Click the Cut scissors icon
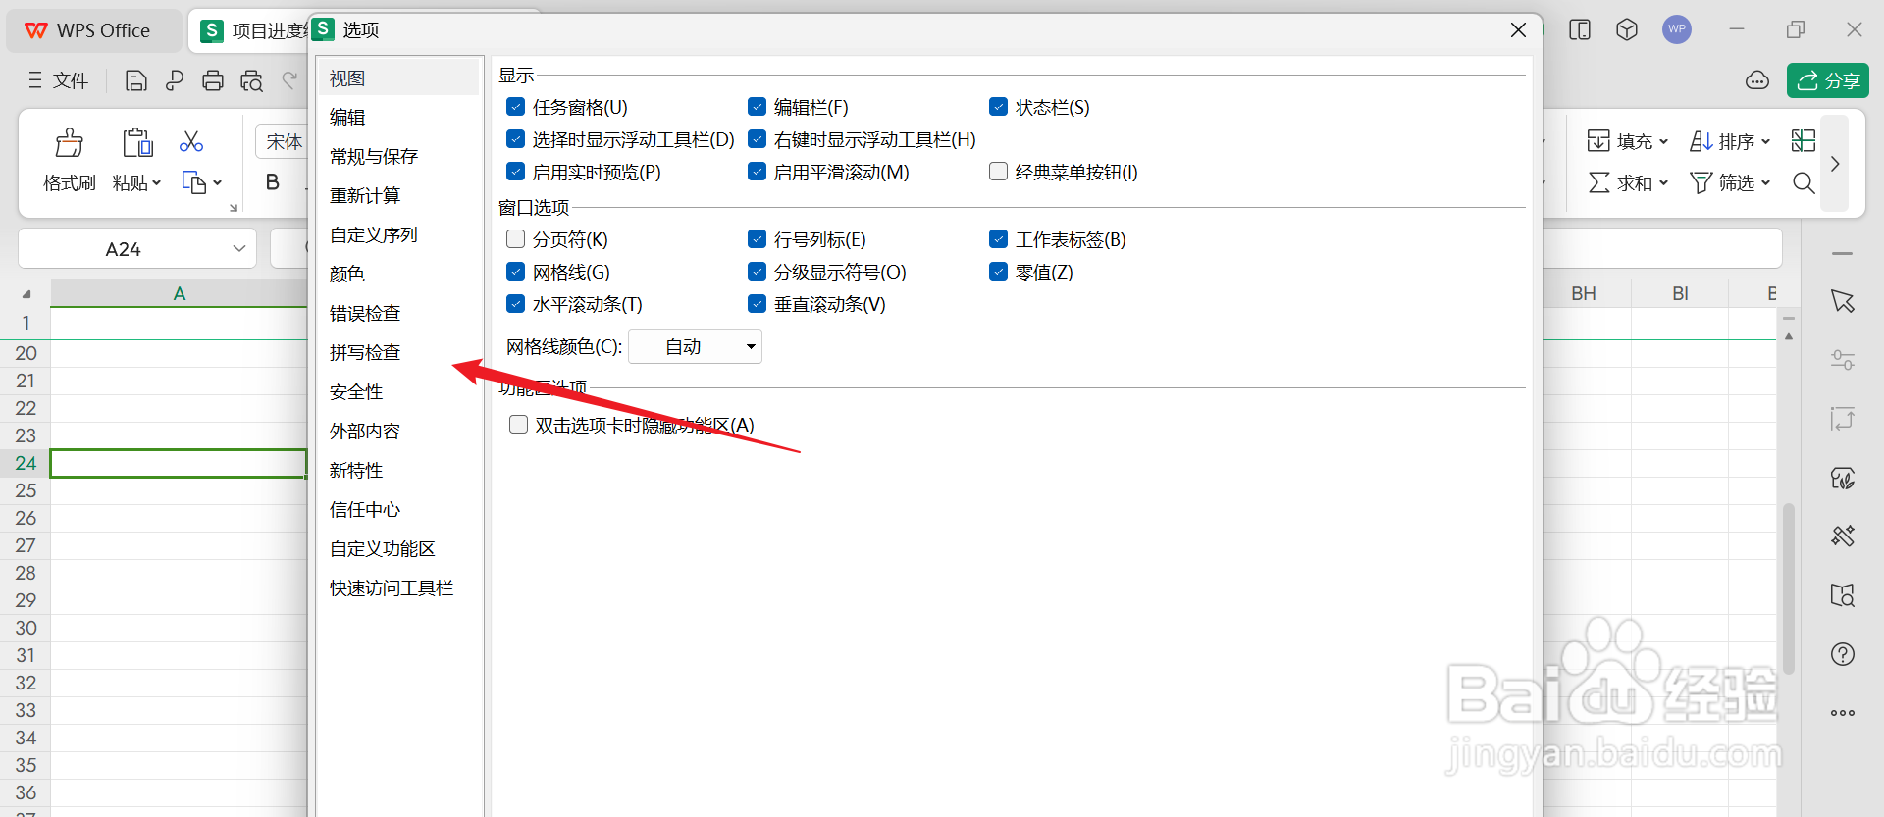 point(191,142)
